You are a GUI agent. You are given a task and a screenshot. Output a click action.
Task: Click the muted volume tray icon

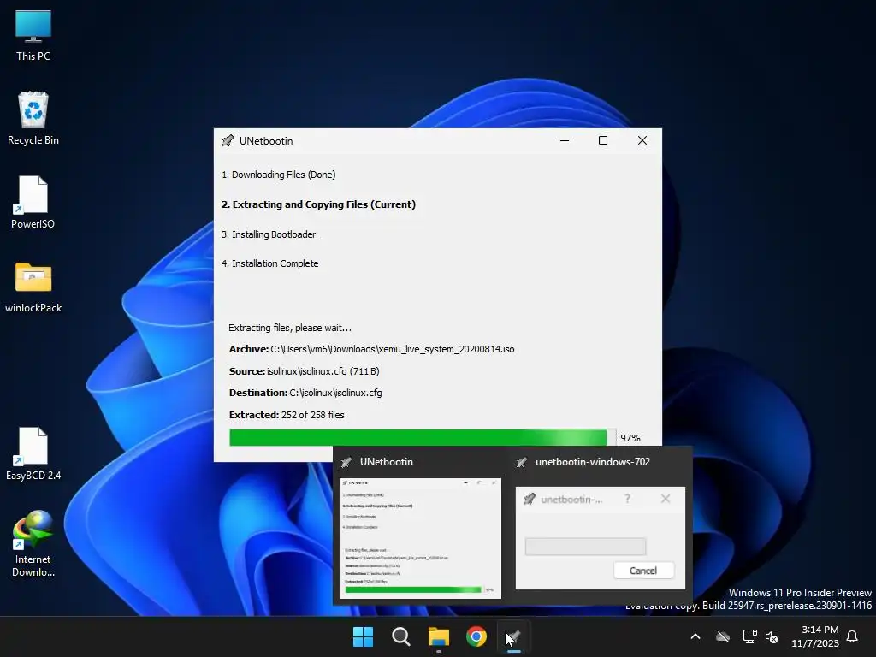(772, 636)
